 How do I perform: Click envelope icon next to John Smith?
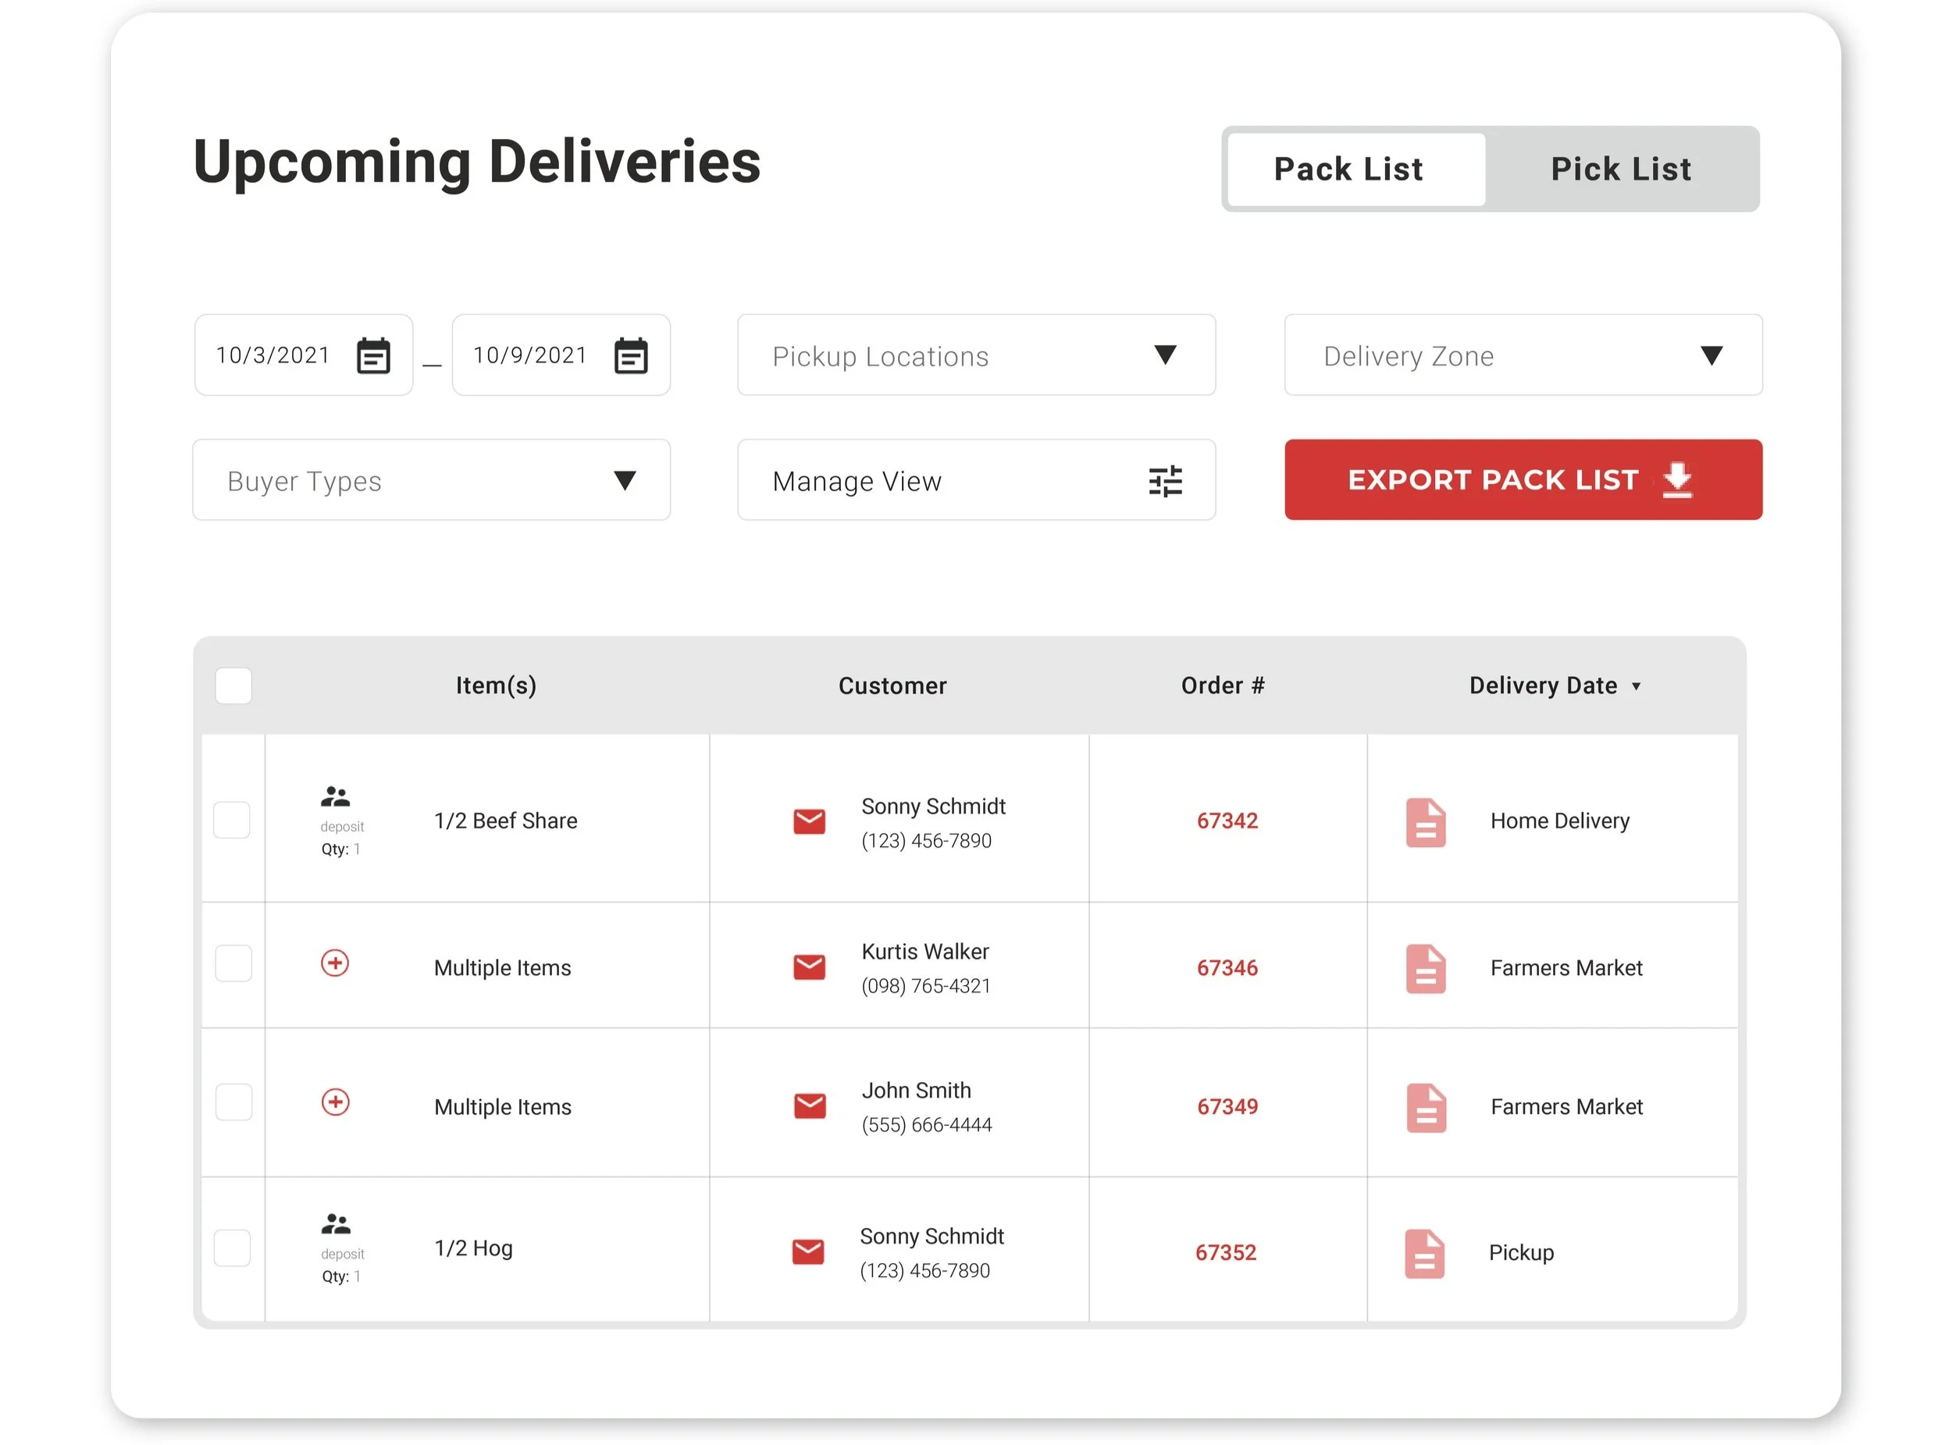(810, 1105)
